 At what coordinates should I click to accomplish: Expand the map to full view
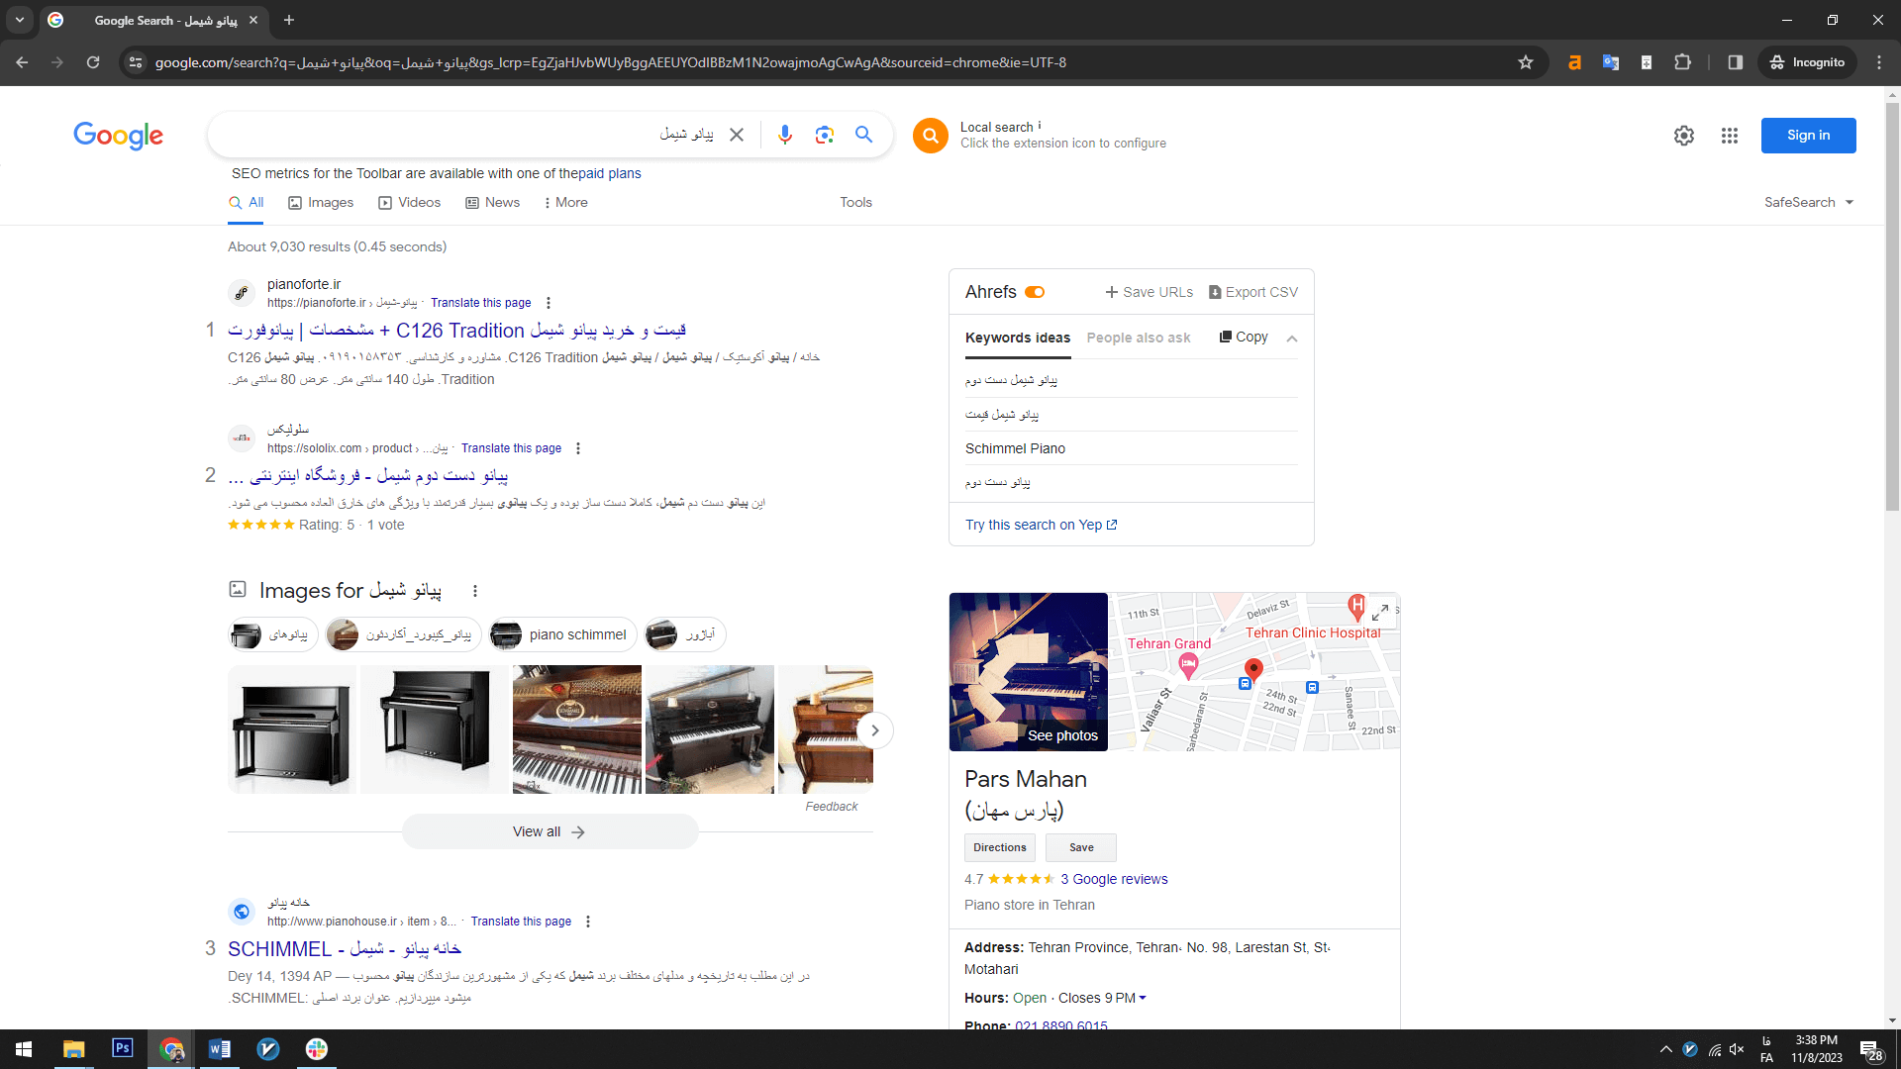[1380, 613]
